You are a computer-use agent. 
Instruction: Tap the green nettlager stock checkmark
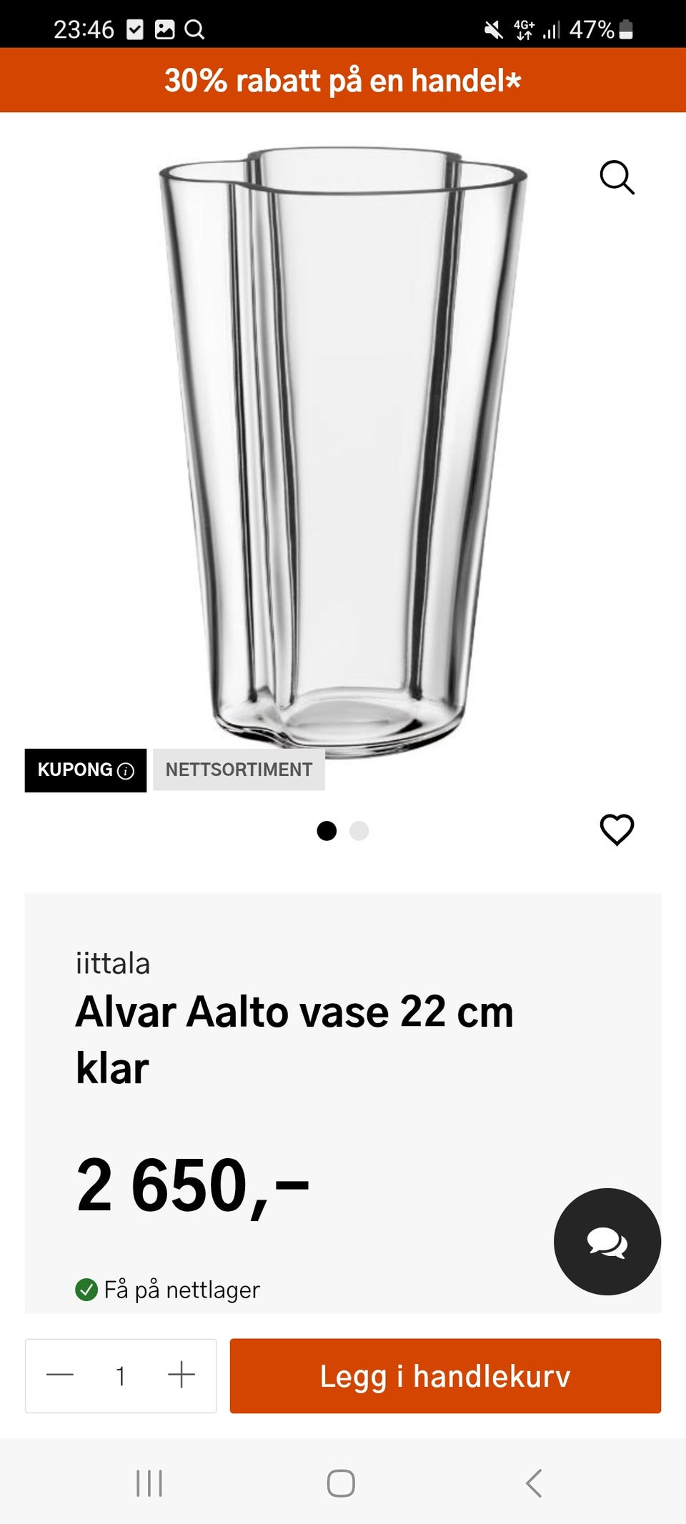(x=86, y=1290)
